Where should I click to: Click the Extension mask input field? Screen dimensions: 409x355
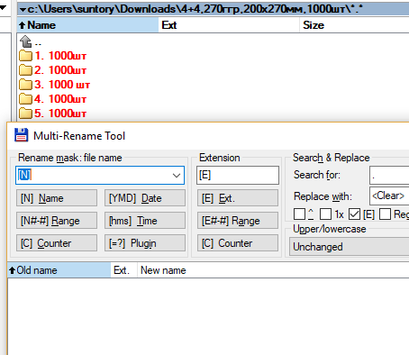pyautogui.click(x=238, y=175)
